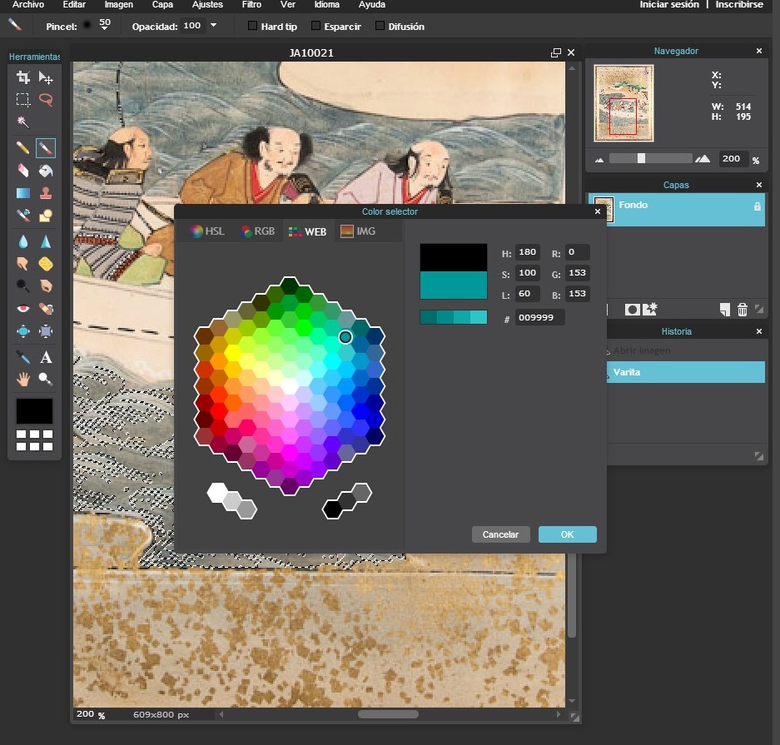
Task: Select the Pinch tool
Action: coord(46,331)
